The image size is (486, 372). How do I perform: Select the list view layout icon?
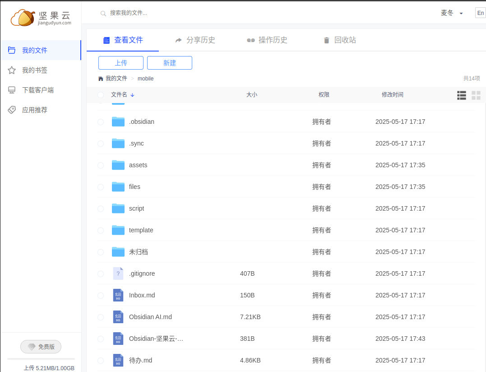tap(461, 95)
